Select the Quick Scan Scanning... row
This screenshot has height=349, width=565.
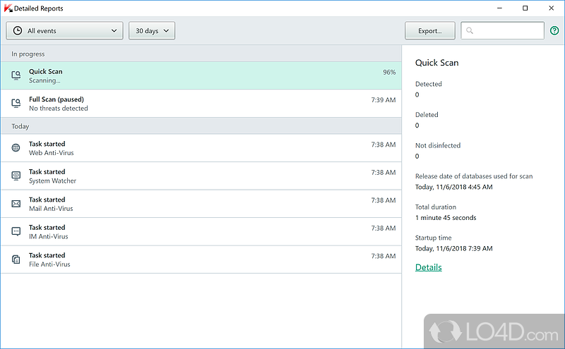(x=201, y=75)
